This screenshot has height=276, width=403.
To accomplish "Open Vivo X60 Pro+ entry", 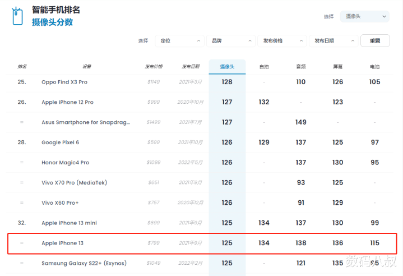I will point(60,203).
